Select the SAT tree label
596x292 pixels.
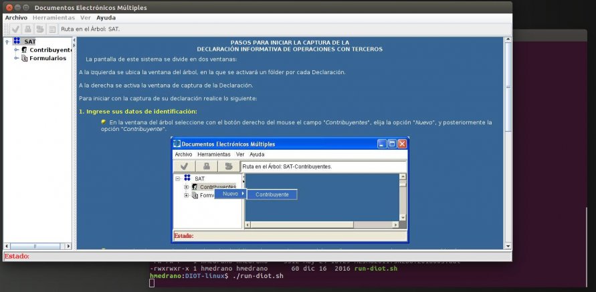pos(29,41)
